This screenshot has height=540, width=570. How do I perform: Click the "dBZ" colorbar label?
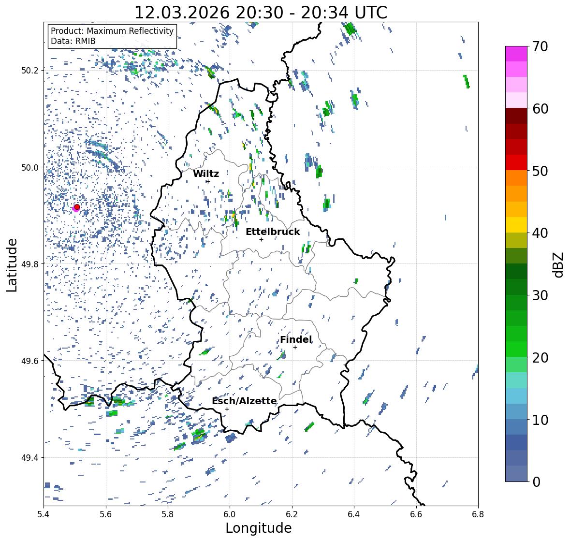point(559,264)
